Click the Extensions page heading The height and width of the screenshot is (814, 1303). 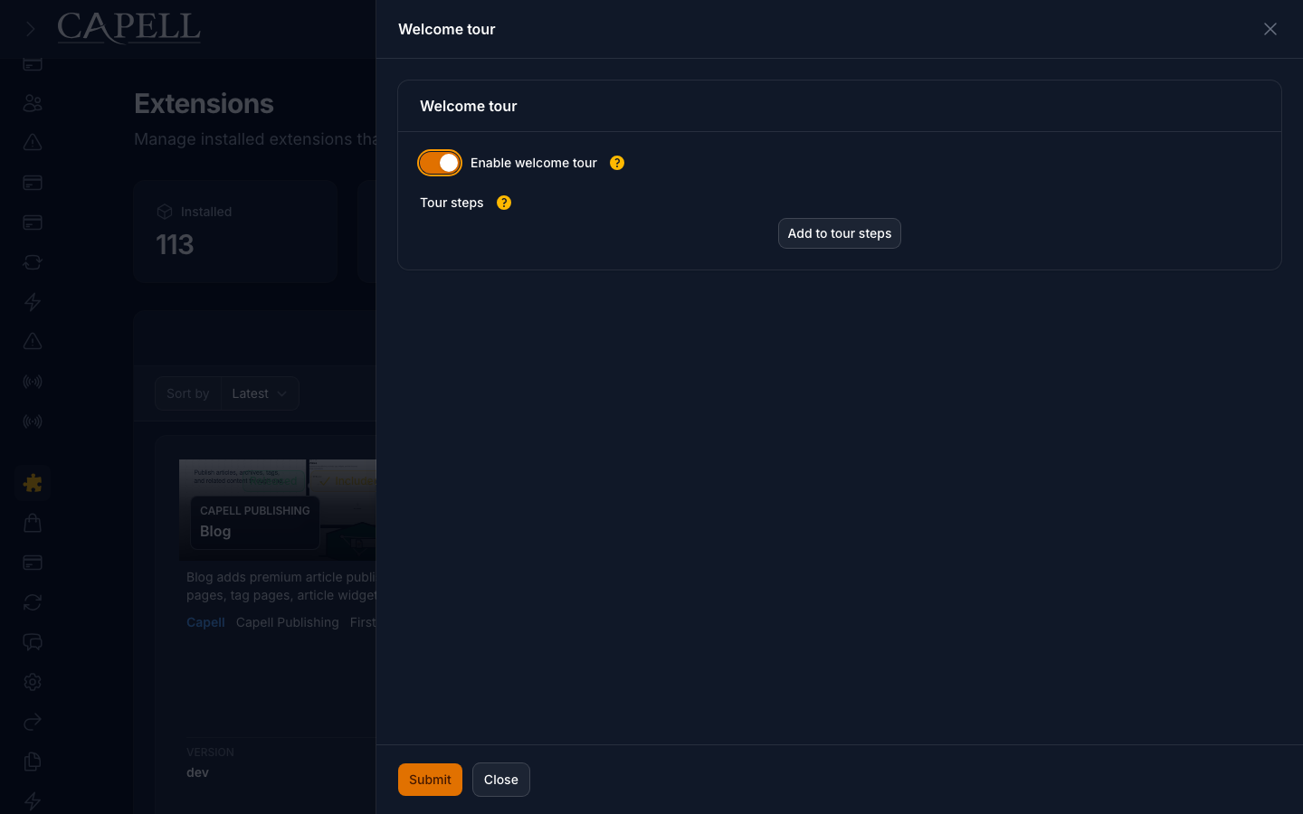click(x=204, y=104)
